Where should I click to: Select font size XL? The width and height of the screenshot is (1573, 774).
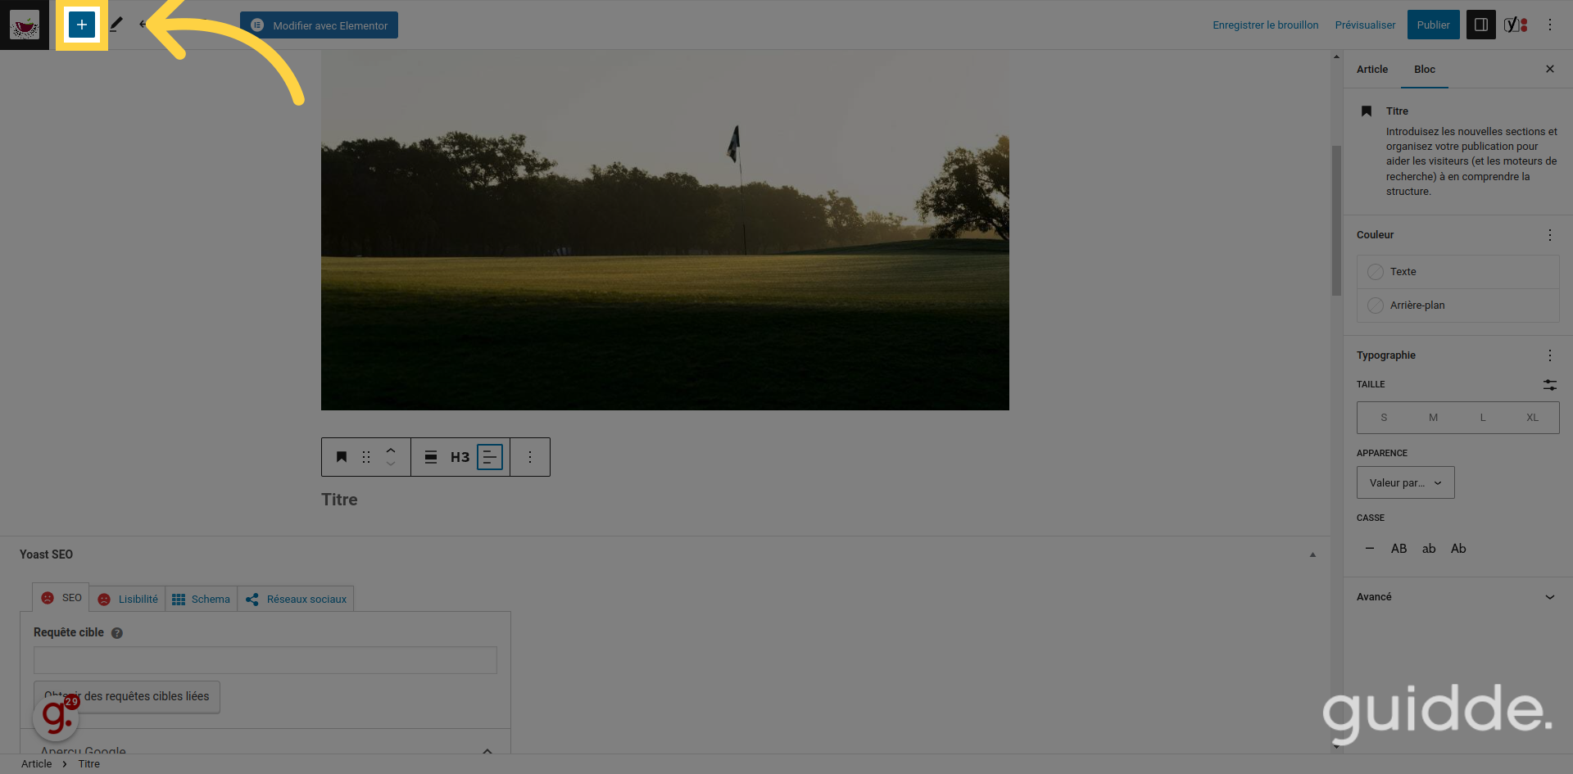click(1532, 418)
